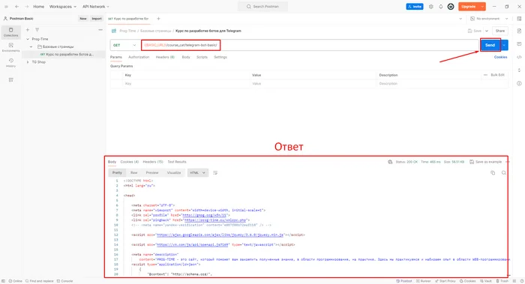Open the HTML response format dropdown
This screenshot has width=525, height=284.
pyautogui.click(x=197, y=173)
